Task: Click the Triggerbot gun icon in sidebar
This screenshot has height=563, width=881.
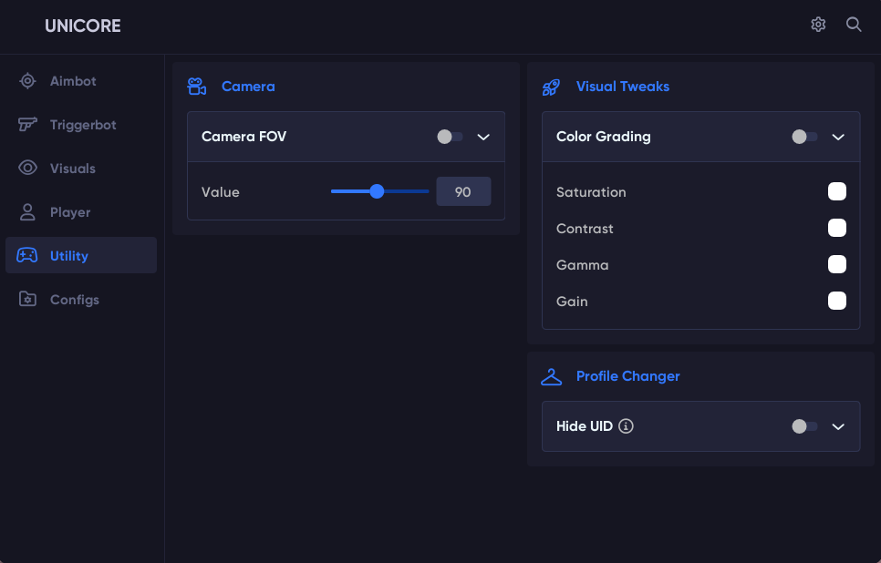Action: pyautogui.click(x=28, y=125)
